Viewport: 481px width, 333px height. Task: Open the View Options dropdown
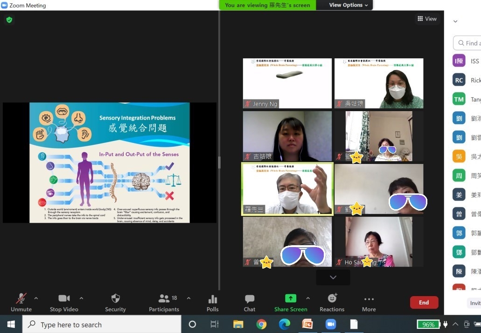pyautogui.click(x=348, y=5)
